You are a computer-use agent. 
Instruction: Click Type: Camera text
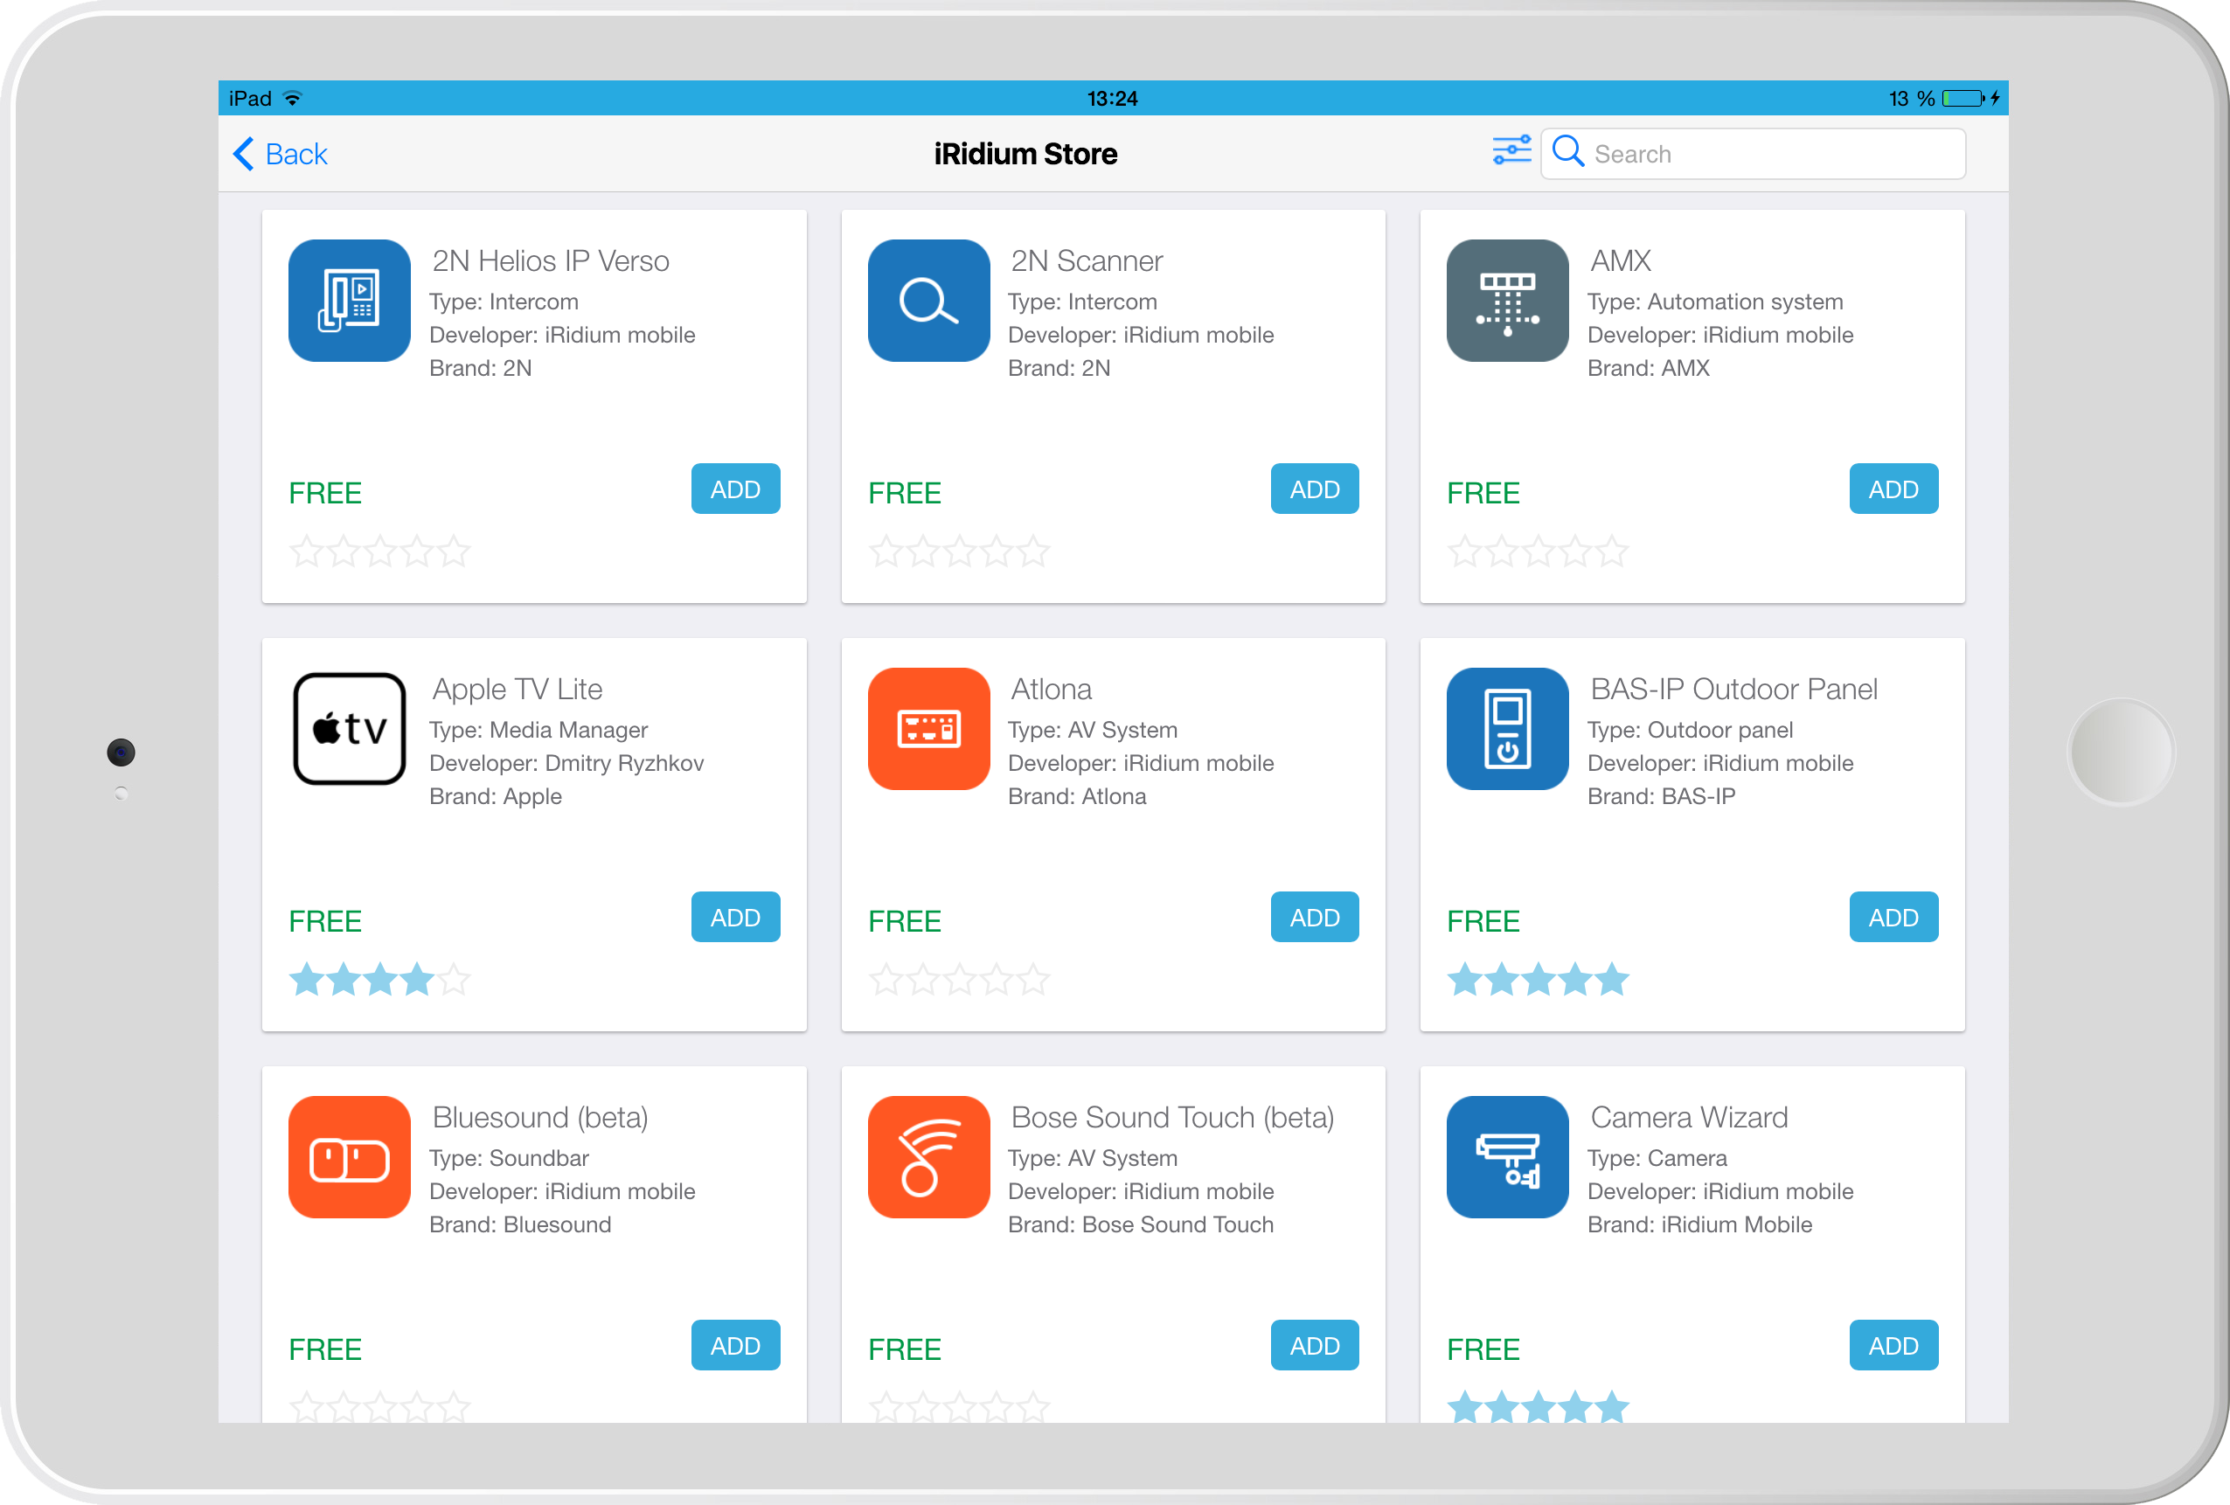coord(1657,1158)
